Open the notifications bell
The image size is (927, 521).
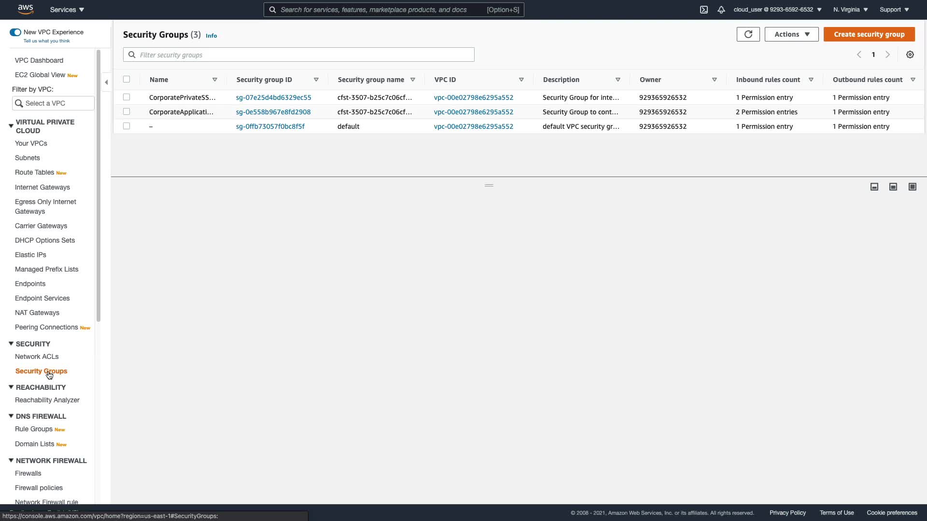(x=721, y=10)
